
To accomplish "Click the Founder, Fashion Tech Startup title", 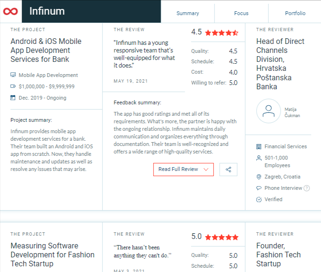I will click(278, 255).
